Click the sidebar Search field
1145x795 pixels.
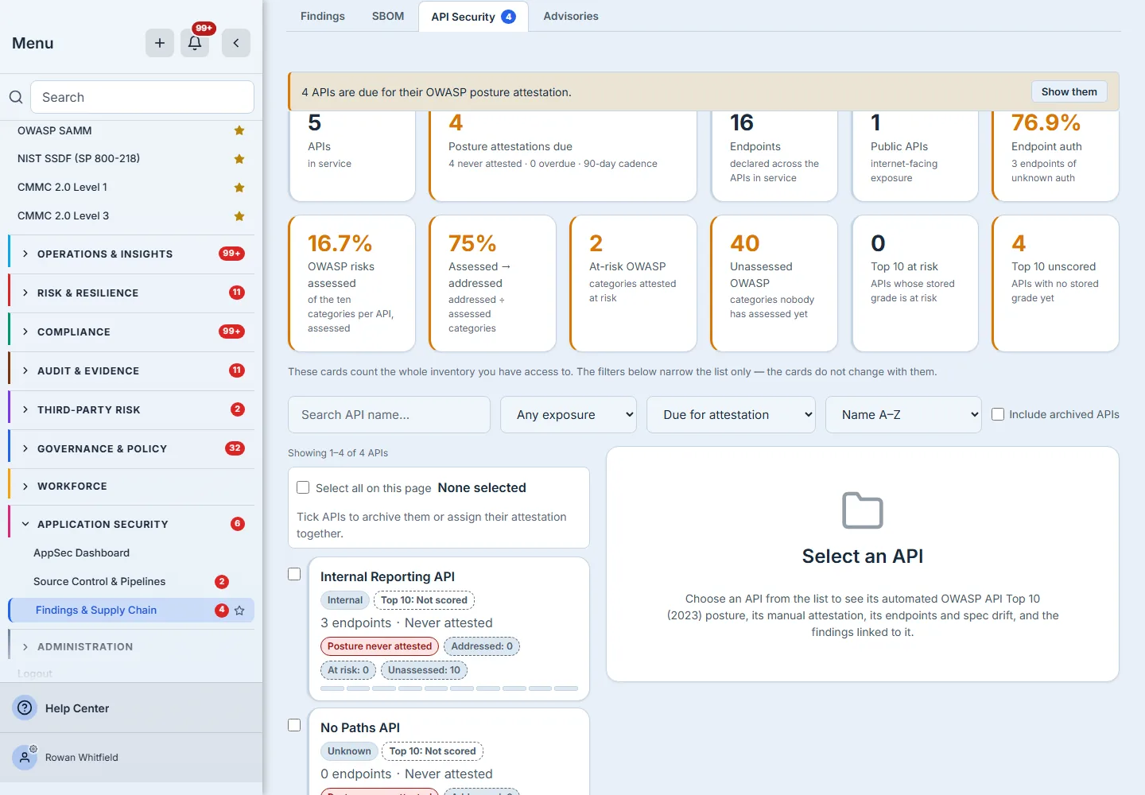(x=142, y=97)
